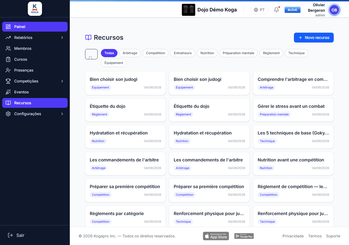Click the BLEUE belt badge in header
The image size is (349, 245).
(293, 10)
